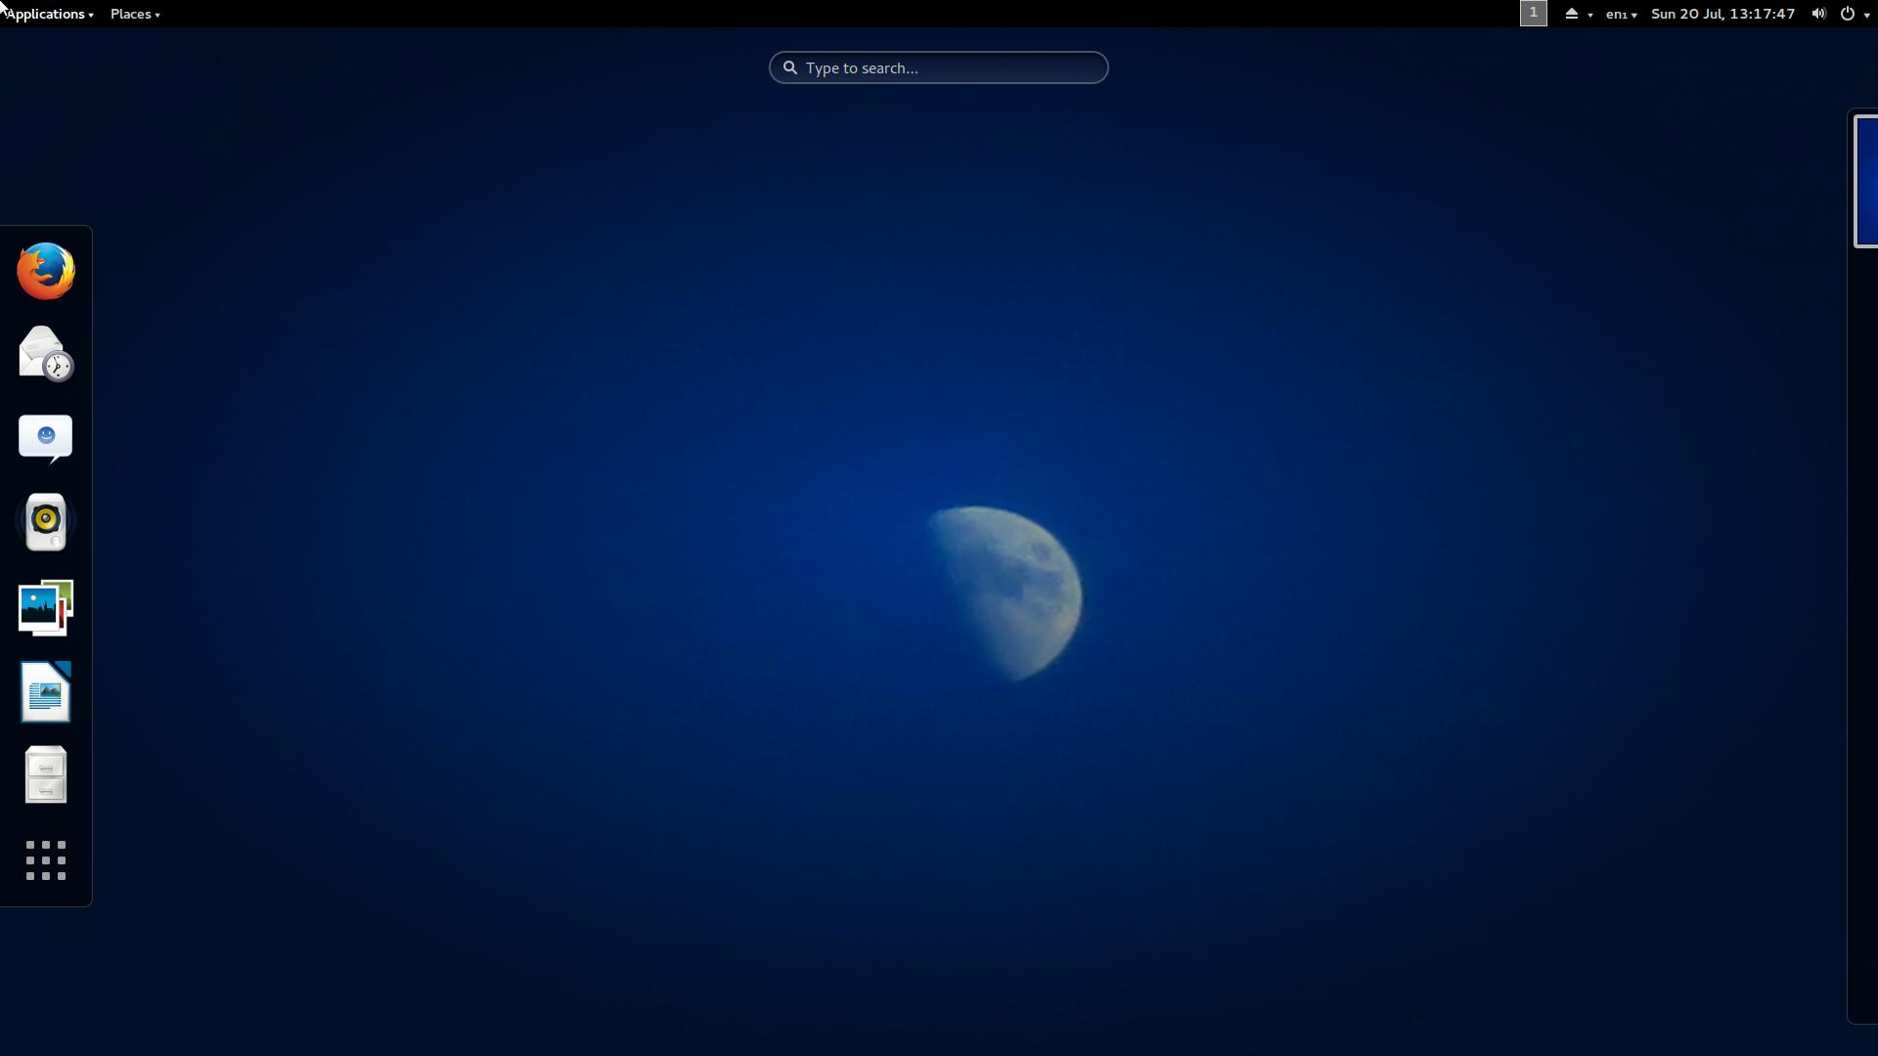Show all applications grid
This screenshot has height=1056, width=1878.
pyautogui.click(x=46, y=860)
